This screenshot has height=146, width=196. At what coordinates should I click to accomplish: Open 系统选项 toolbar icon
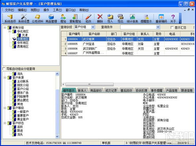[x=10, y=18]
